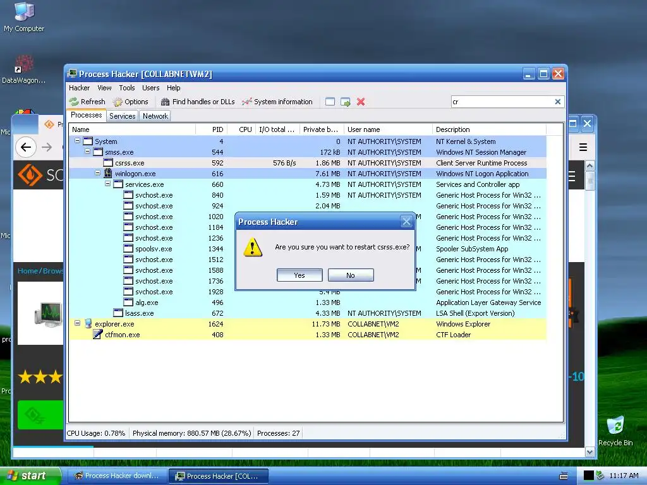Click the winlogon.exe process icon
This screenshot has width=647, height=485.
[108, 173]
